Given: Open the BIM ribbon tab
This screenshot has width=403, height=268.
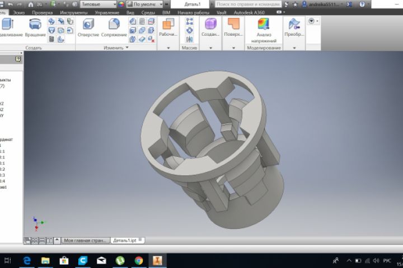Looking at the screenshot, I should (x=166, y=12).
